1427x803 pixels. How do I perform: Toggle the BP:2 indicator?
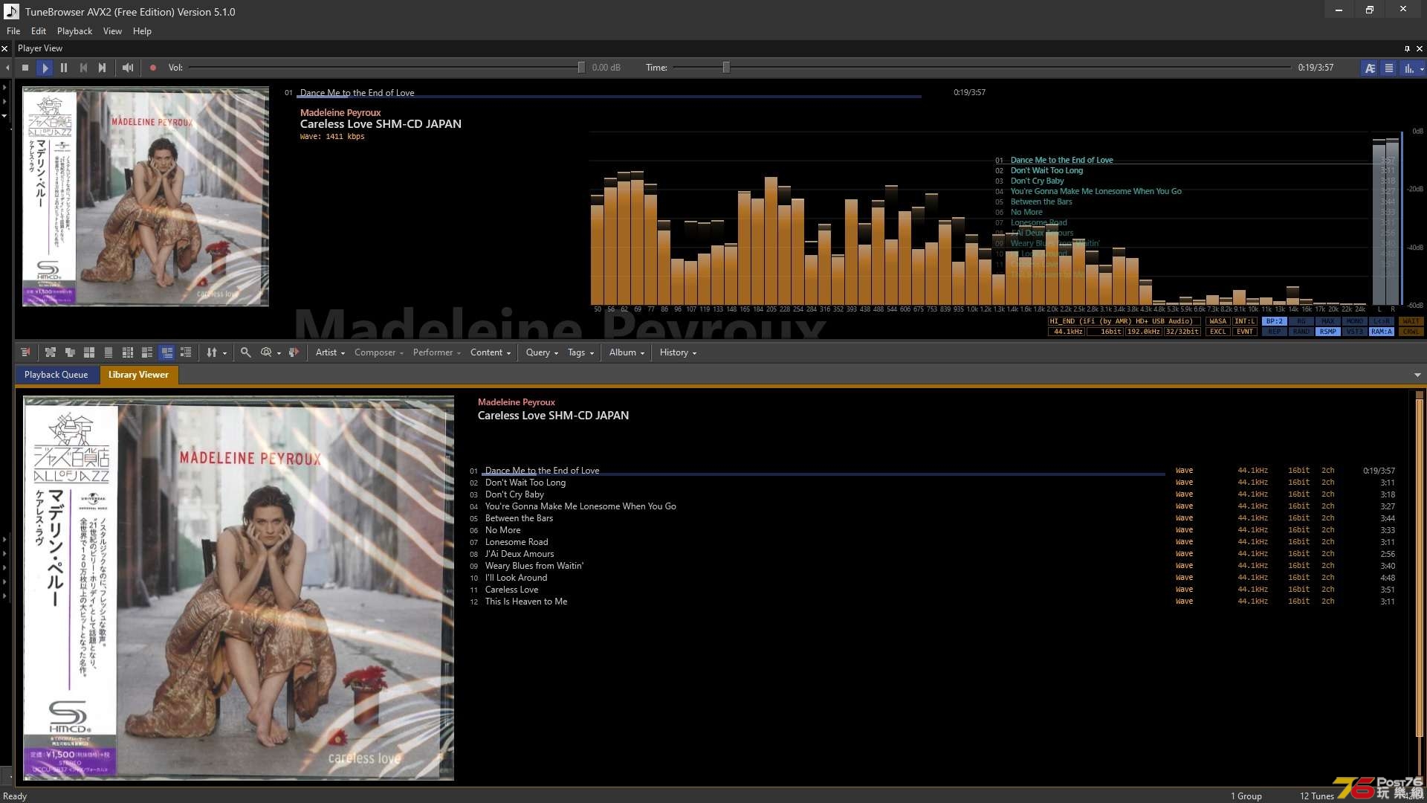pos(1275,321)
